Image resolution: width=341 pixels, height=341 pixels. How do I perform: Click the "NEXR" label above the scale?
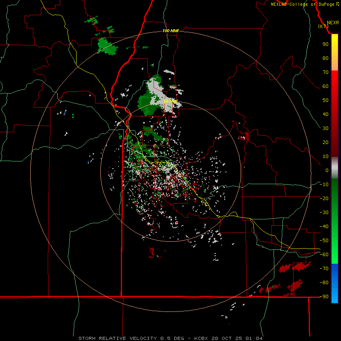tap(333, 23)
